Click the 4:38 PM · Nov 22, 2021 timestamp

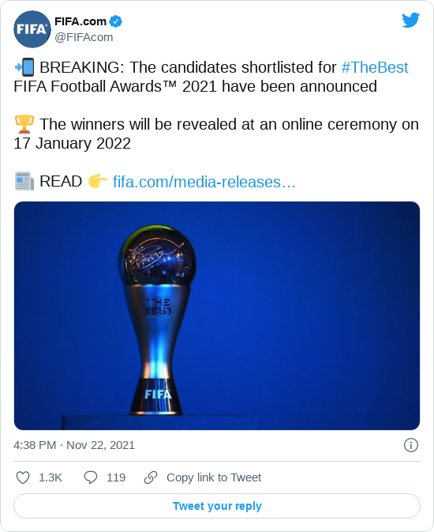click(74, 445)
